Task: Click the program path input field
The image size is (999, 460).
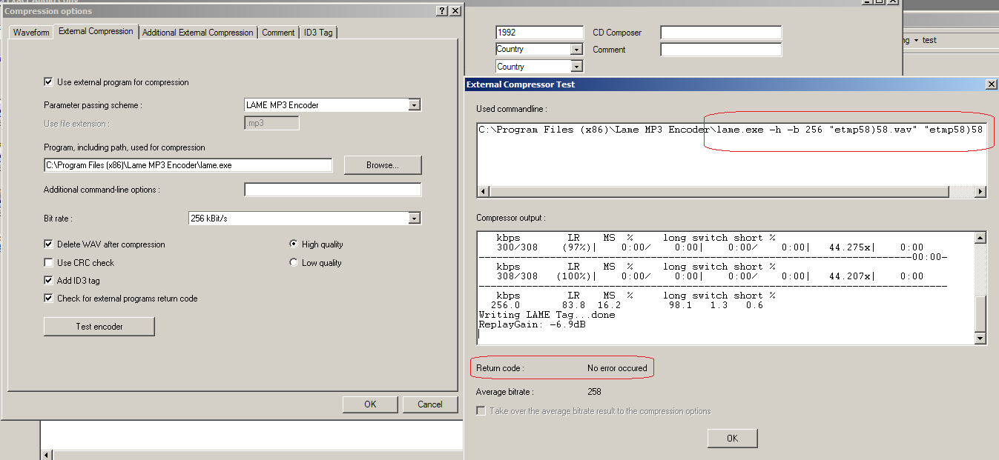Action: (188, 164)
